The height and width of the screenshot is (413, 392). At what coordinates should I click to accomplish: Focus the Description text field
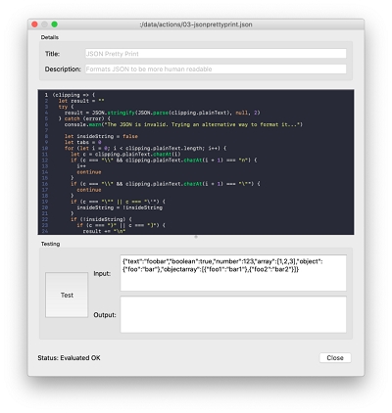tap(216, 69)
